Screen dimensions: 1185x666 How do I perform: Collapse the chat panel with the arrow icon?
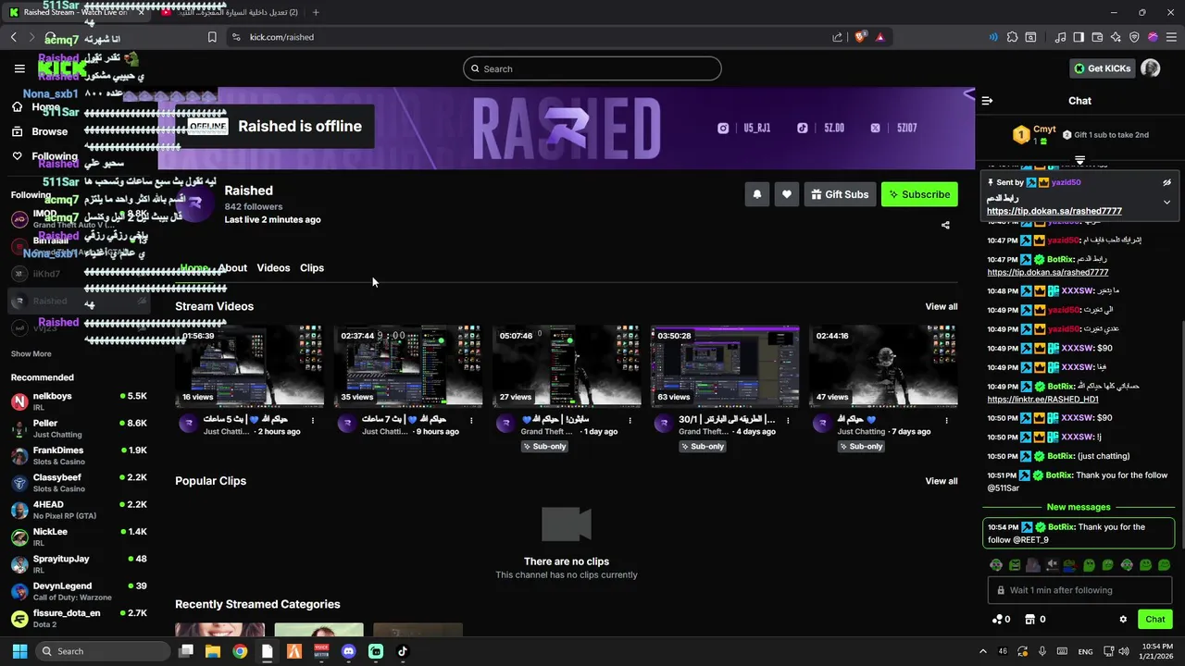pyautogui.click(x=987, y=101)
